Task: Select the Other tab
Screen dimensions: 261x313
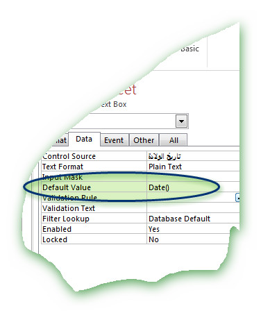Action: pyautogui.click(x=144, y=140)
